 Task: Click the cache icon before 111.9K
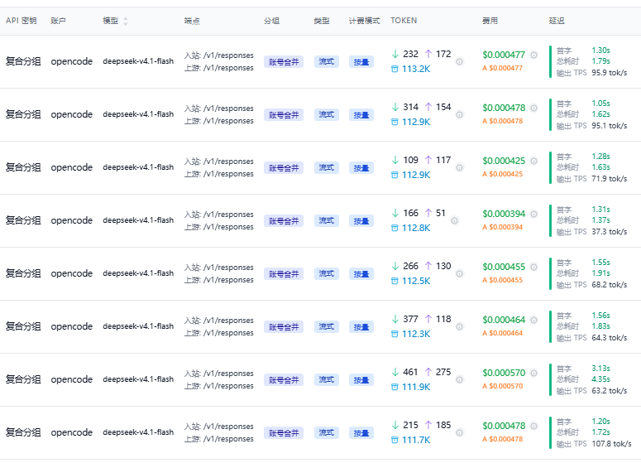395,388
